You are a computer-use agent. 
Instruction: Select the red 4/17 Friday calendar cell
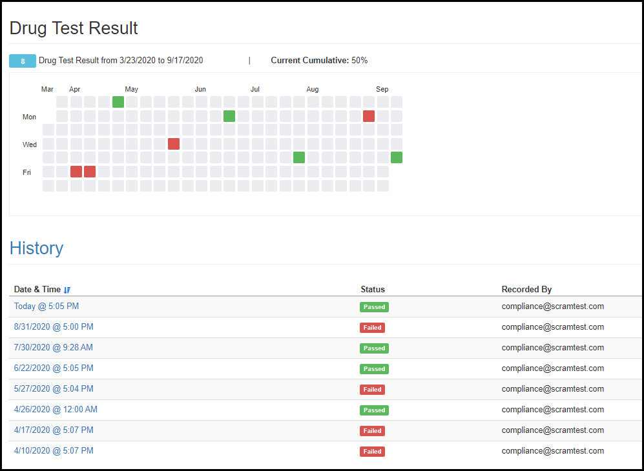[x=90, y=172]
